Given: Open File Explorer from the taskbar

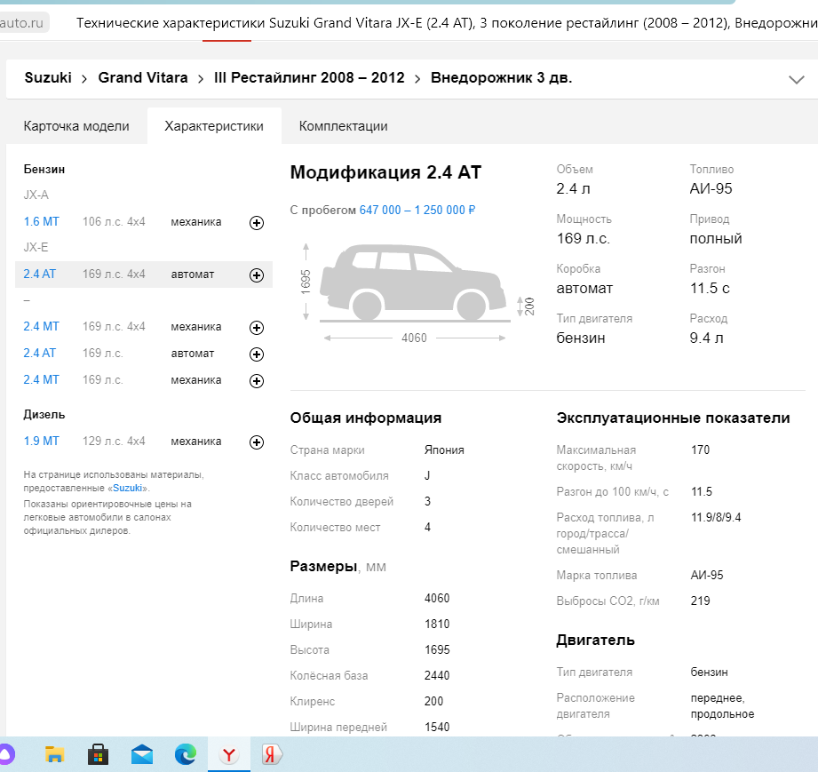Looking at the screenshot, I should pyautogui.click(x=54, y=754).
